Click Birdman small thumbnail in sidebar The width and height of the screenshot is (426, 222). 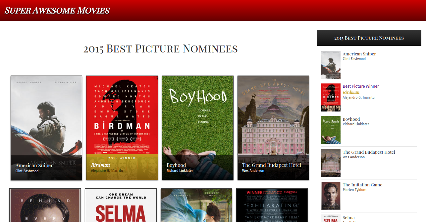331,97
